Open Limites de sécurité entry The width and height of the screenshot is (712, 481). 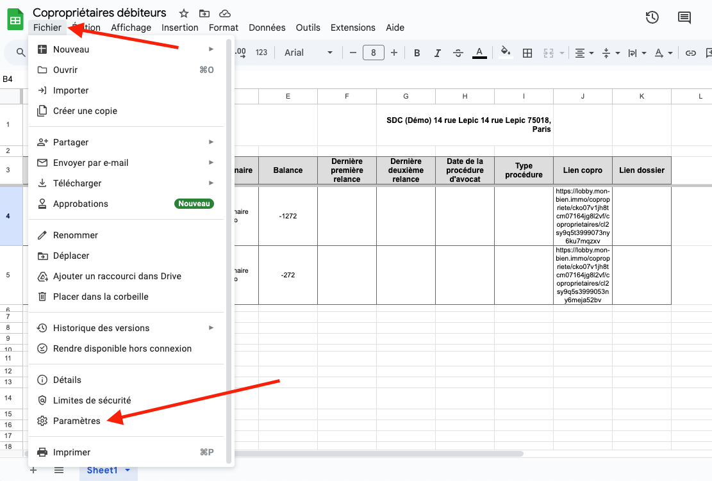click(127, 400)
